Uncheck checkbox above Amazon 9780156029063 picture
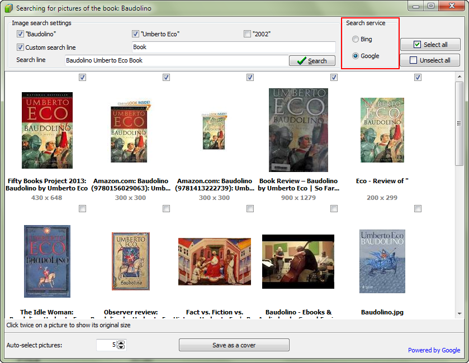The image size is (469, 363). [167, 78]
